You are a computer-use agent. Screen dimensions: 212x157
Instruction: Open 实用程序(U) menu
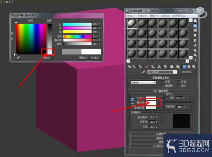click(179, 16)
